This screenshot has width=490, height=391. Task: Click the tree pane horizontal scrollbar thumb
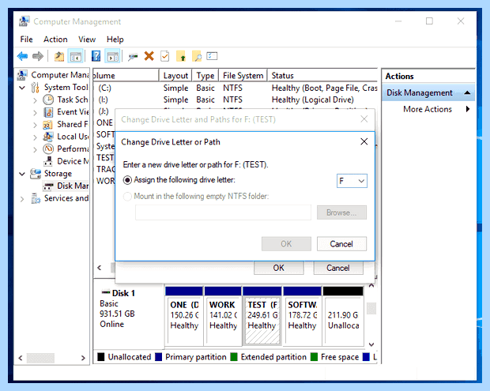(40, 358)
